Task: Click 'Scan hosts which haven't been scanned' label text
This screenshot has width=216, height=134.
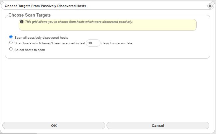Action: (50, 43)
